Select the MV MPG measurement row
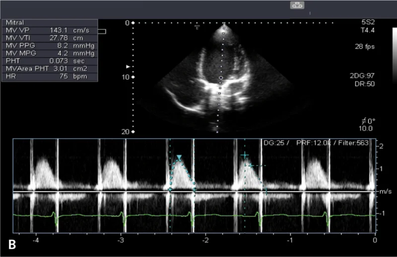Image resolution: width=397 pixels, height=257 pixels. tap(50, 53)
